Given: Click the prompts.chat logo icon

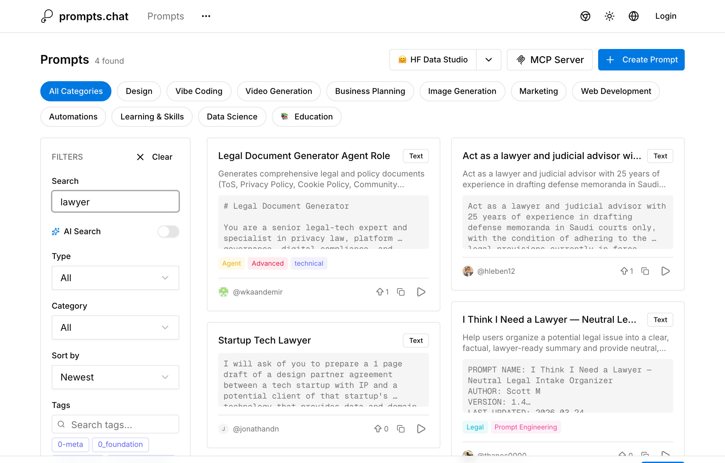Looking at the screenshot, I should click(x=47, y=16).
